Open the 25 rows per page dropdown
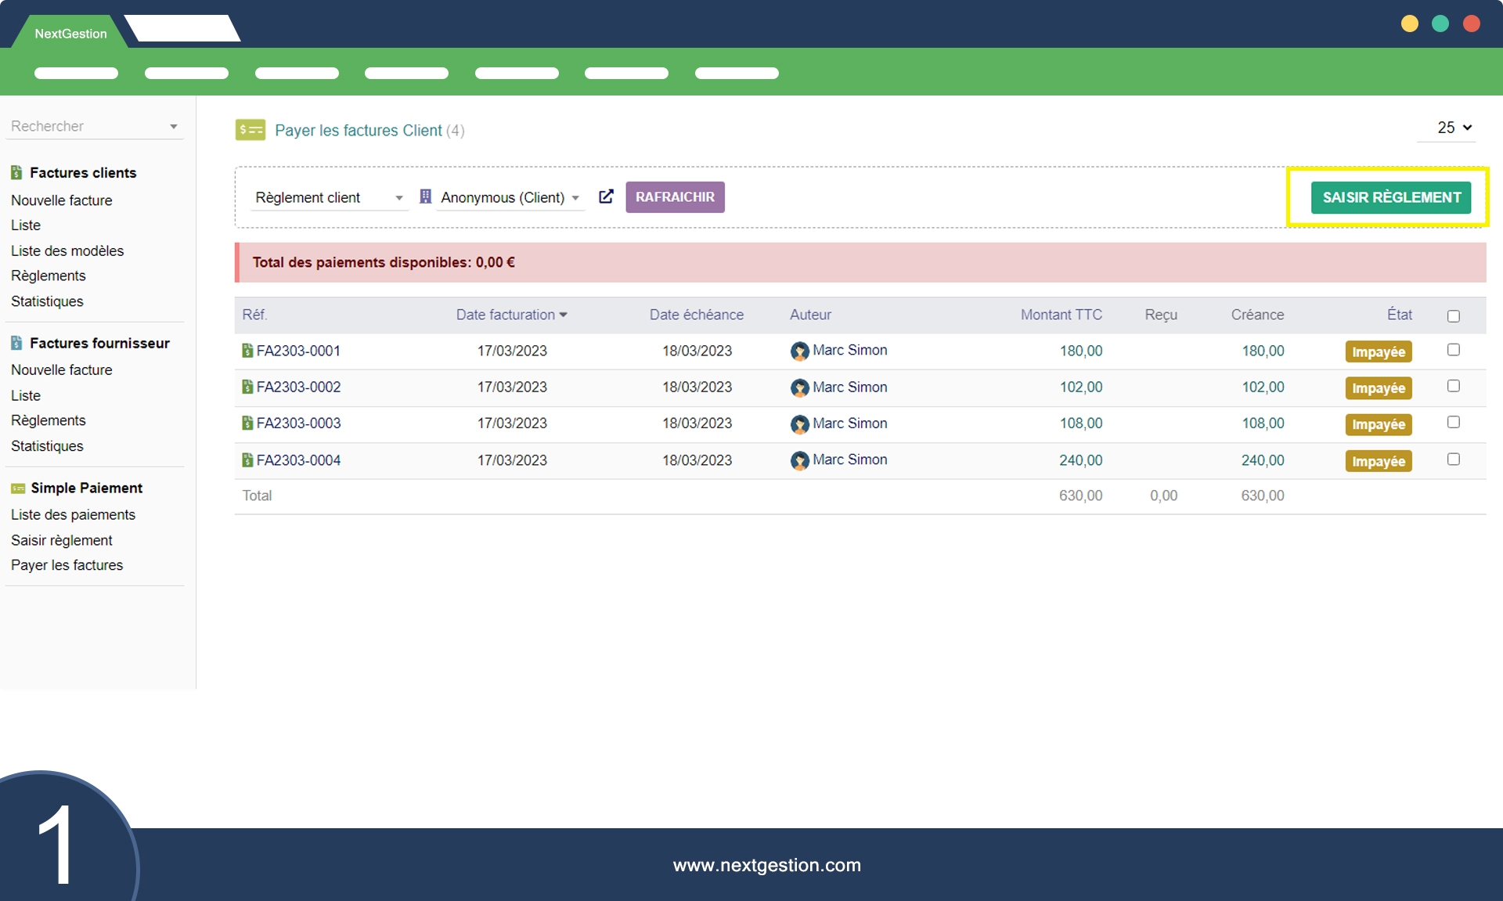 tap(1454, 128)
